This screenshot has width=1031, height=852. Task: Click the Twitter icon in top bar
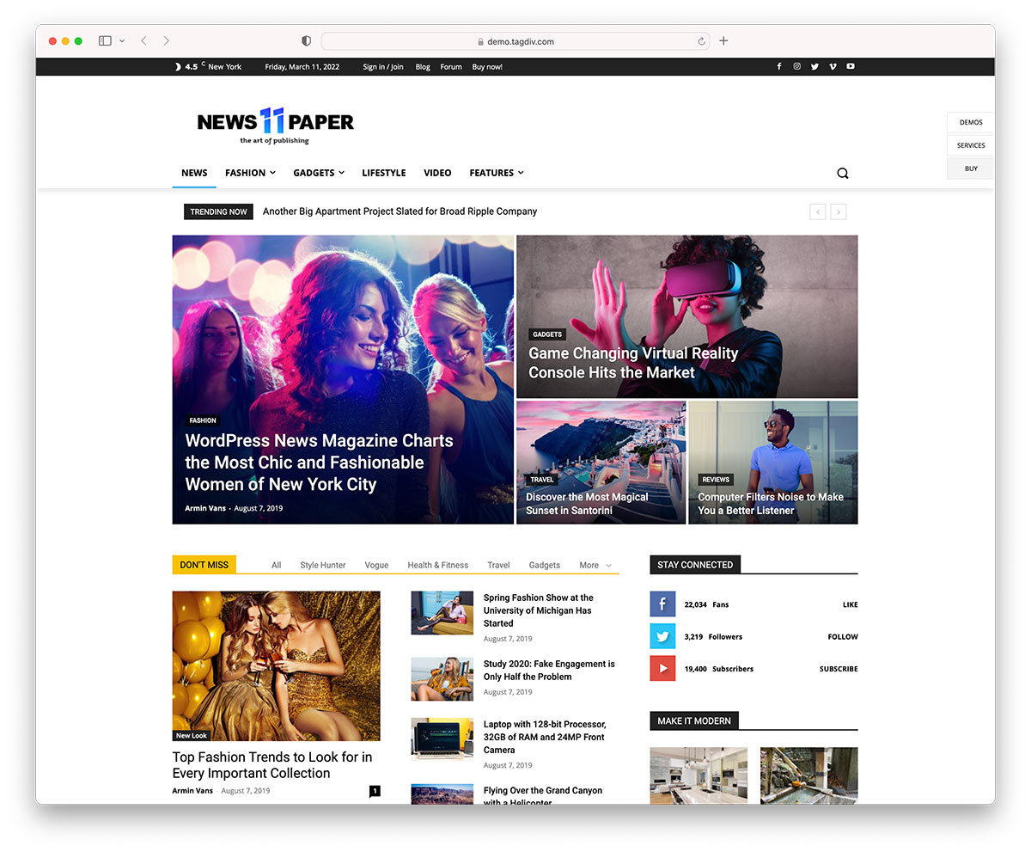(814, 66)
